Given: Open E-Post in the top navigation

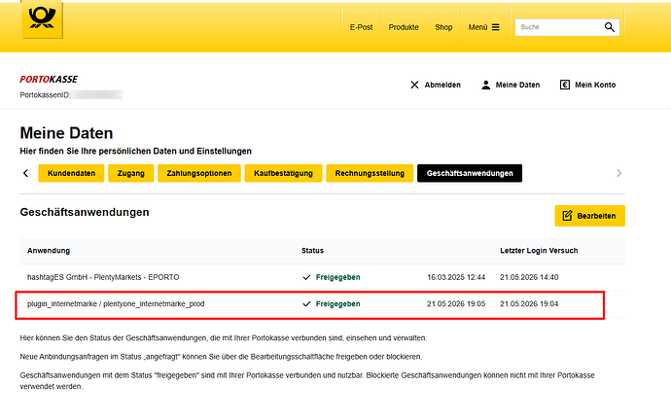Looking at the screenshot, I should tap(361, 27).
